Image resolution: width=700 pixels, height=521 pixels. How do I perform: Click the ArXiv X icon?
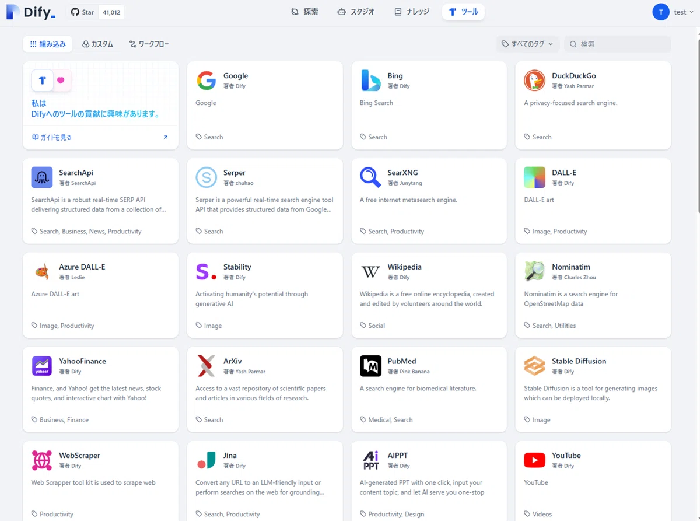[206, 366]
